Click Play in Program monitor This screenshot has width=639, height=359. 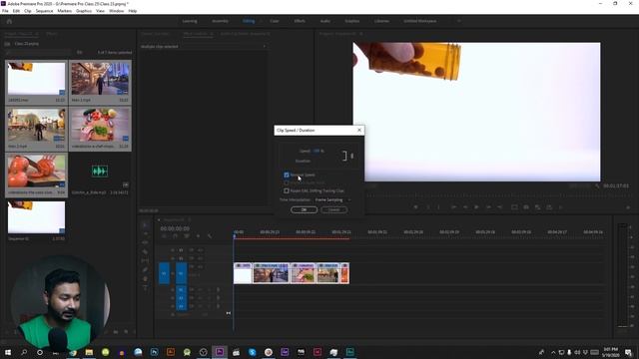pyautogui.click(x=476, y=207)
